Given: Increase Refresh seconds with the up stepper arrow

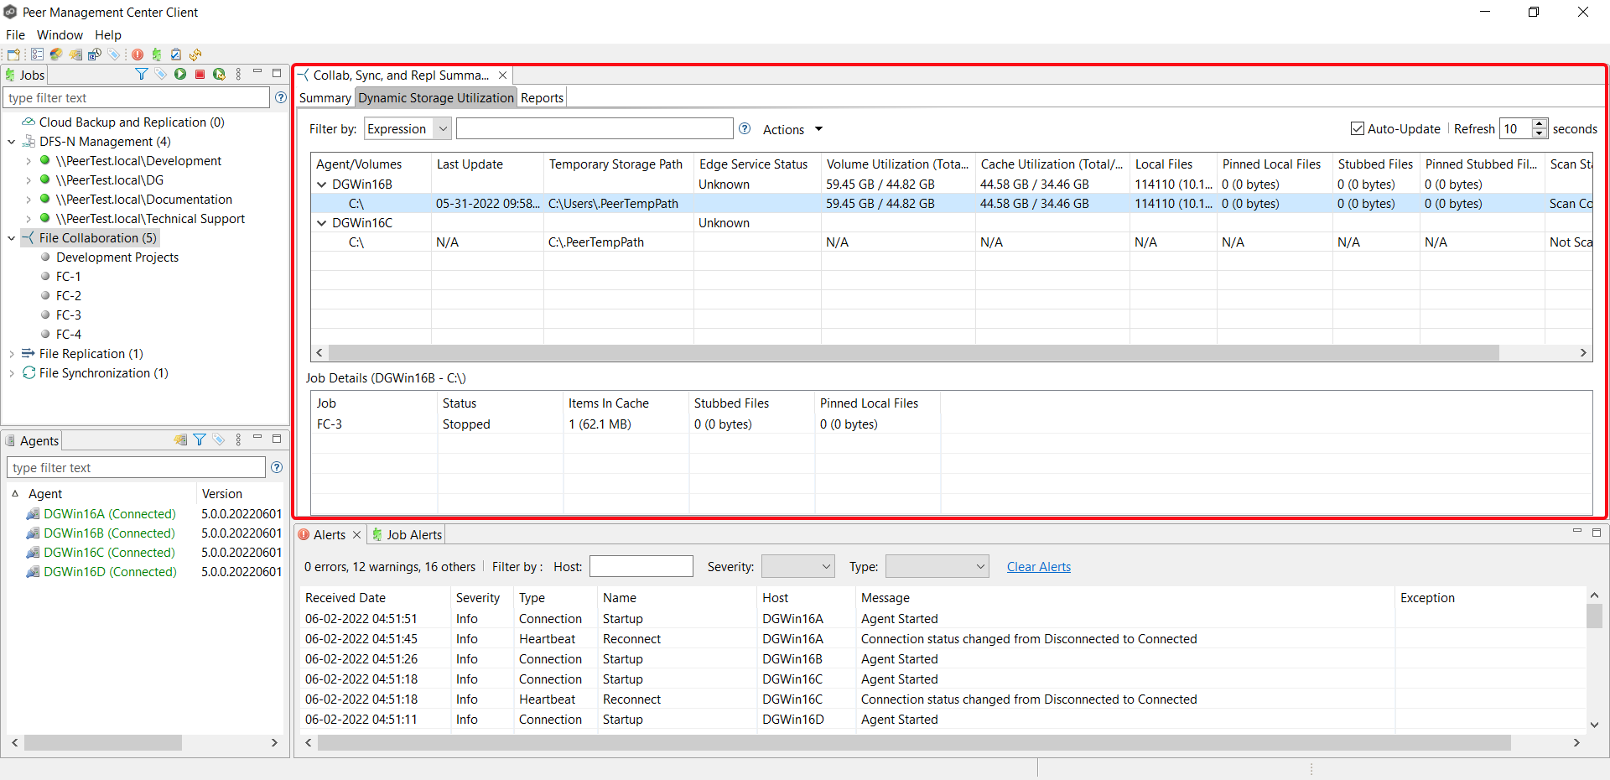Looking at the screenshot, I should pos(1540,124).
